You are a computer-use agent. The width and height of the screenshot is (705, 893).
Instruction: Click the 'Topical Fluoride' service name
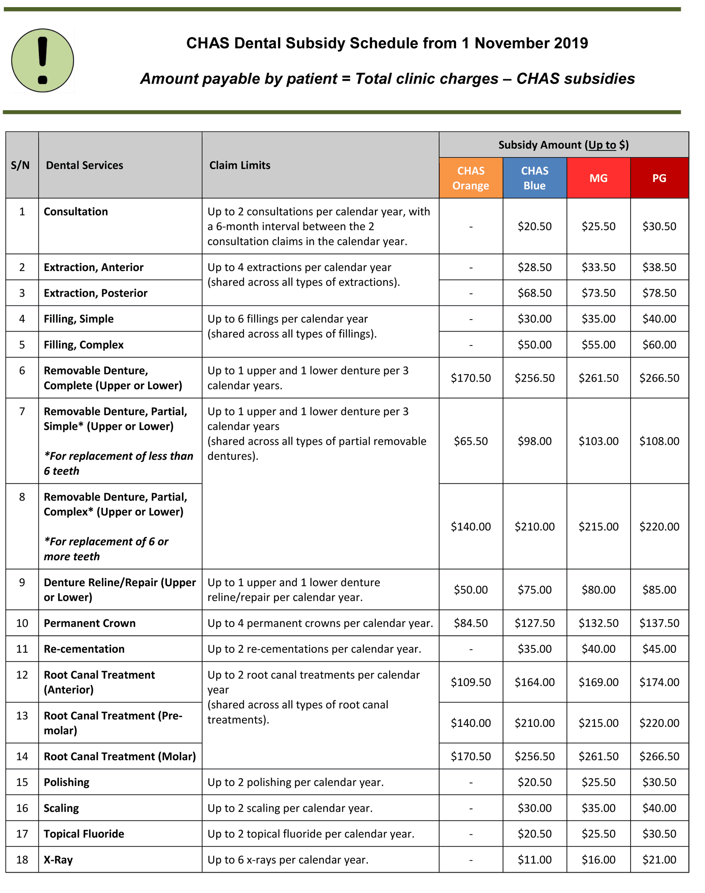84,833
